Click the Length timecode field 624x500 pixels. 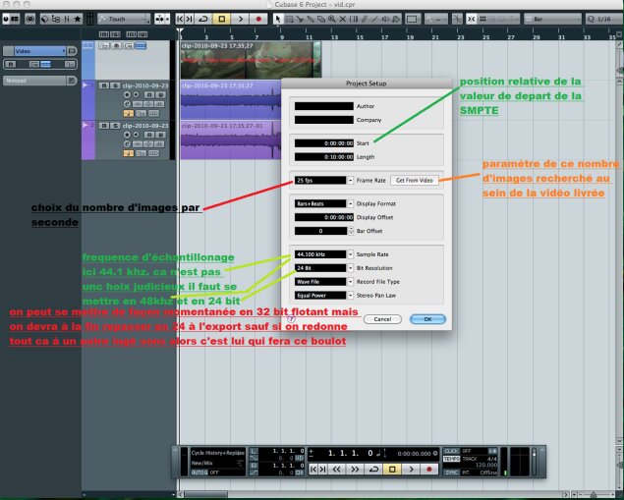[x=323, y=157]
